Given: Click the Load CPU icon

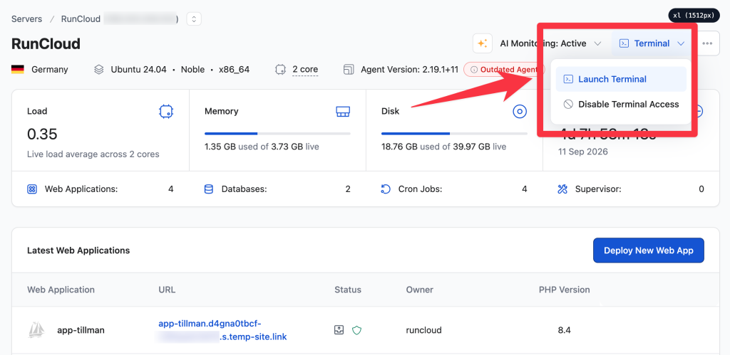Looking at the screenshot, I should (166, 111).
